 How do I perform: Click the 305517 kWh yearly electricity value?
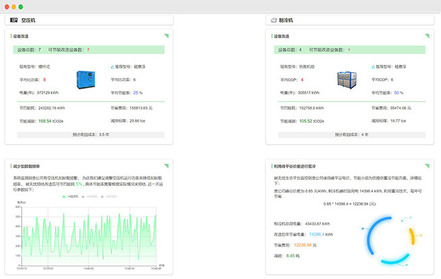tap(309, 92)
